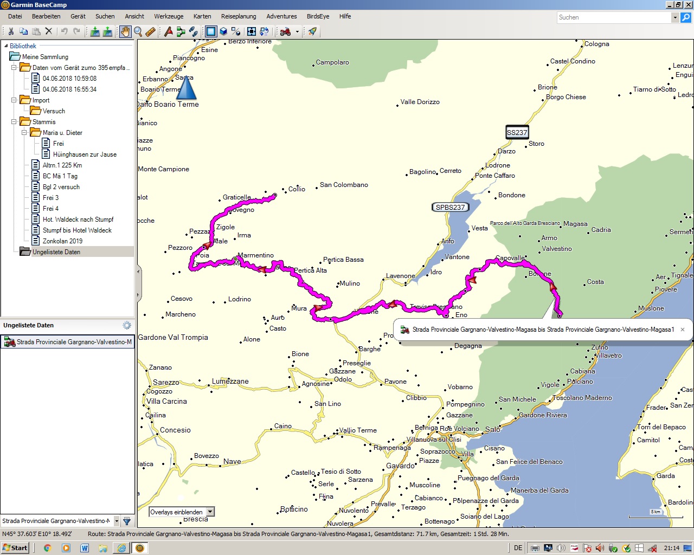Select the new Track footprints tool
This screenshot has width=694, height=555.
pos(194,31)
